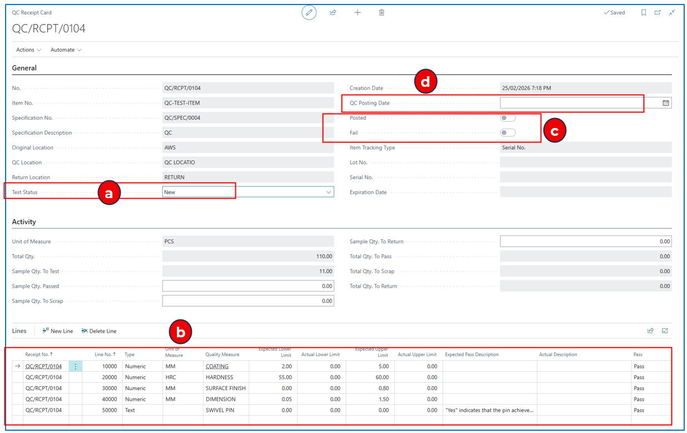Click the share icon in header
The image size is (687, 433).
[x=333, y=12]
